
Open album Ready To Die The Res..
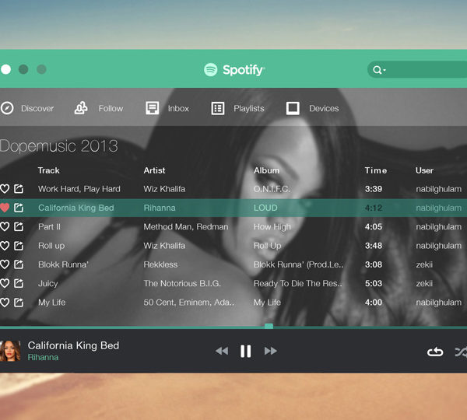(x=298, y=284)
